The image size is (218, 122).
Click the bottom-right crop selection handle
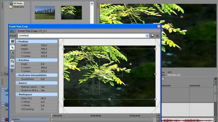tap(155, 99)
